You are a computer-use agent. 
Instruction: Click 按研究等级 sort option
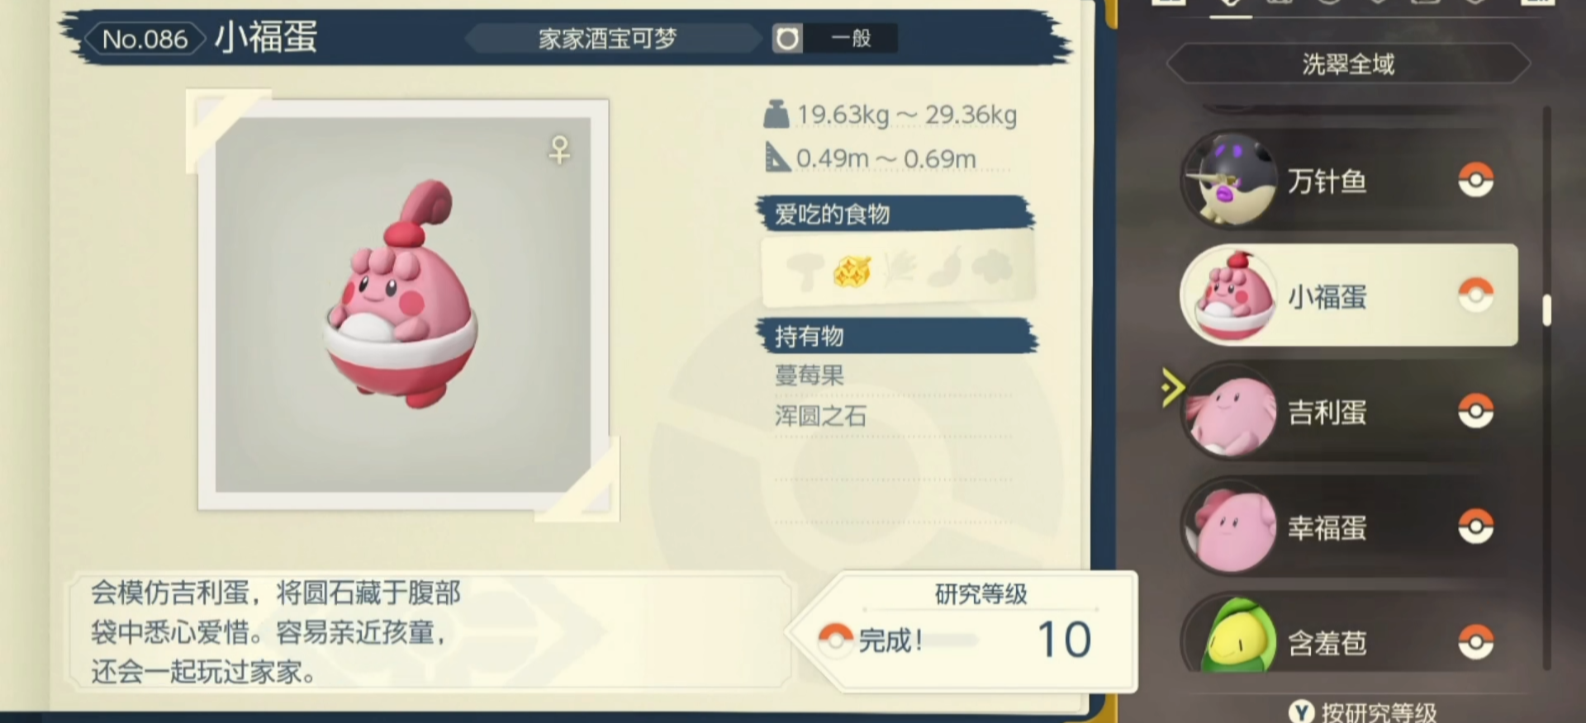1379,713
